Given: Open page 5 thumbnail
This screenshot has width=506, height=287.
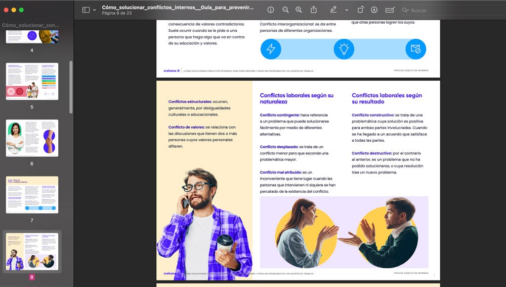Looking at the screenshot, I should coord(32,81).
